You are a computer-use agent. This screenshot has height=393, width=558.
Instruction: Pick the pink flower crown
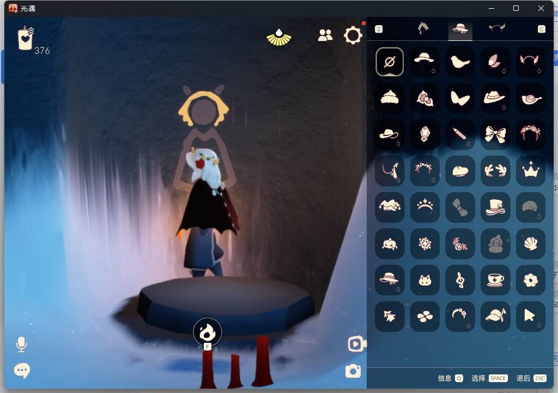pyautogui.click(x=530, y=134)
